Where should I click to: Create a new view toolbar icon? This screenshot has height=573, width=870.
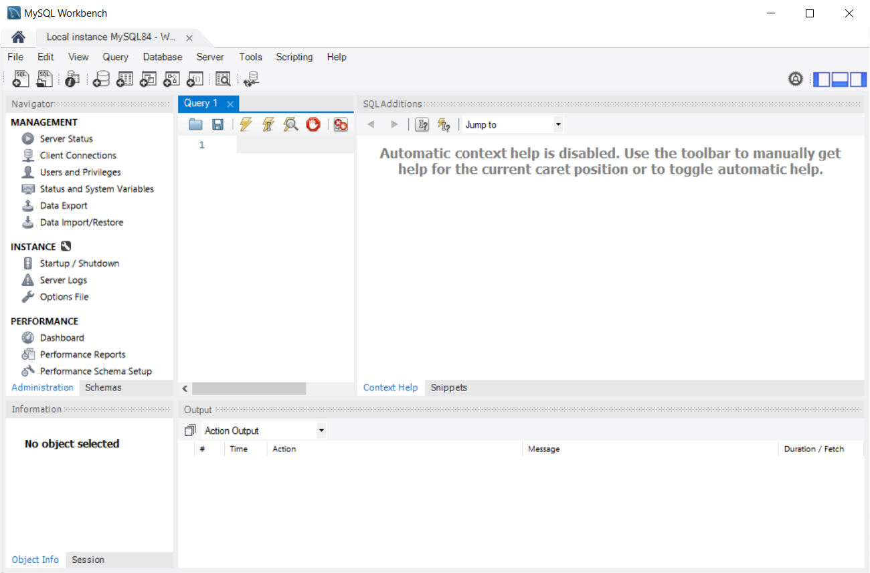click(148, 79)
